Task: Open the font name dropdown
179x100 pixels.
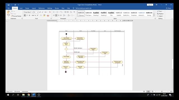Action: click(32, 12)
